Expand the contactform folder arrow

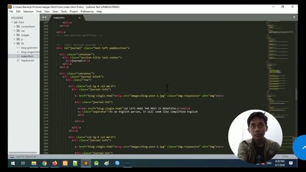tap(14, 27)
